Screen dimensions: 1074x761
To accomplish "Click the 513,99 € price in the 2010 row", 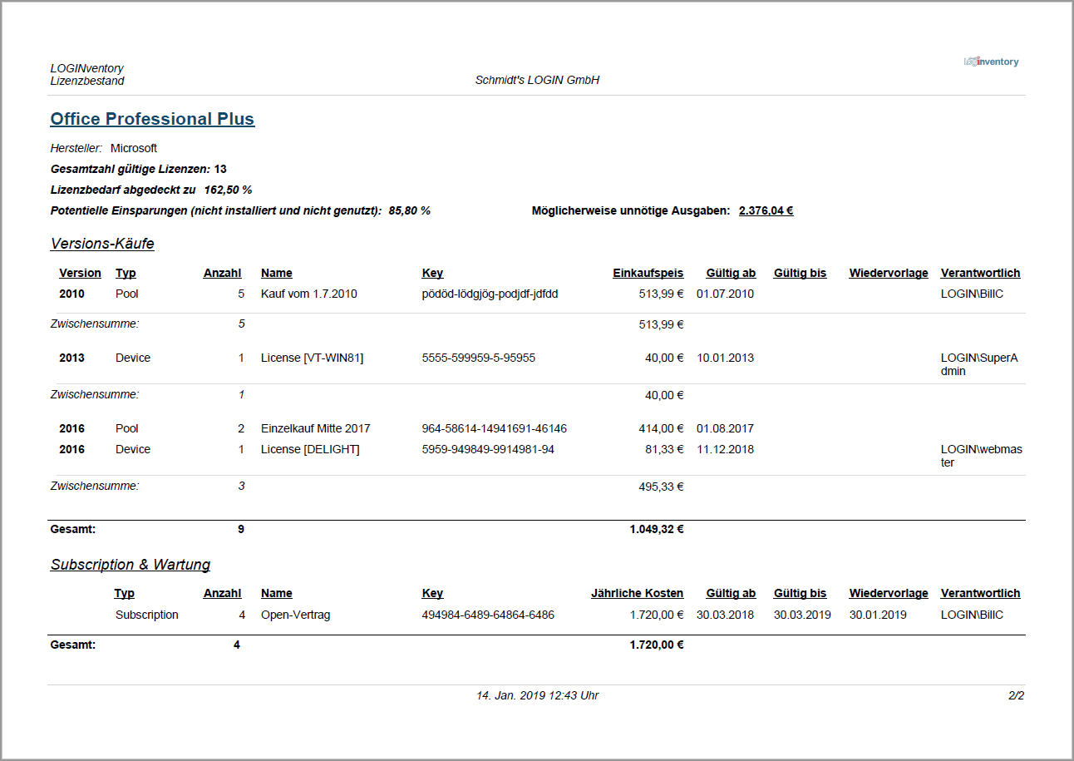I will coord(661,294).
